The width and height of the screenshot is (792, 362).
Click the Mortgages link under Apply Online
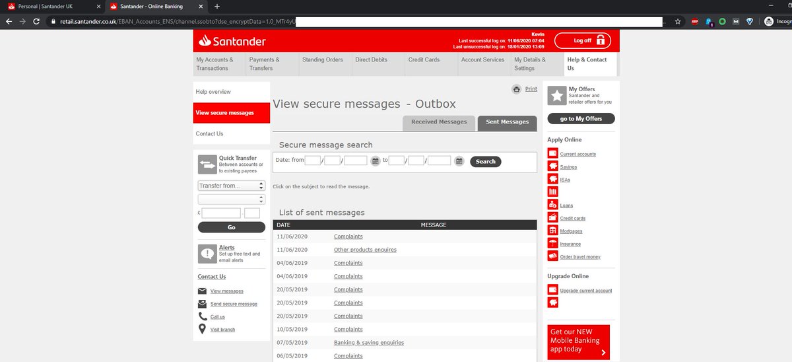coord(571,231)
